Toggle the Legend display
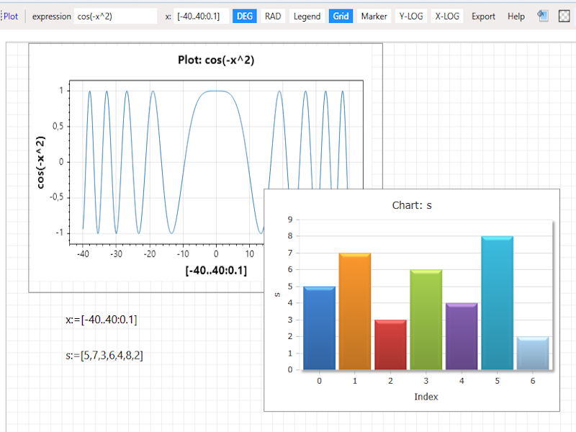 307,16
